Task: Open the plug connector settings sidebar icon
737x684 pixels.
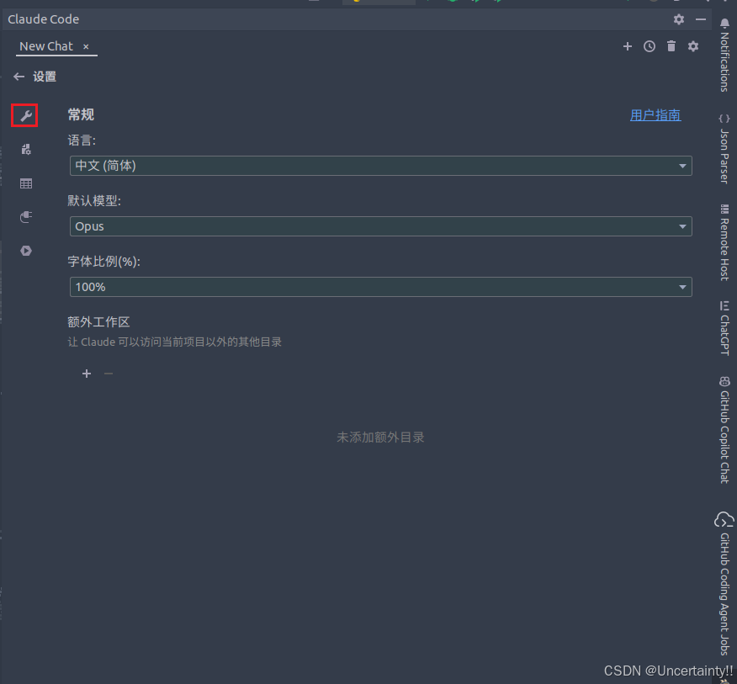Action: point(26,217)
